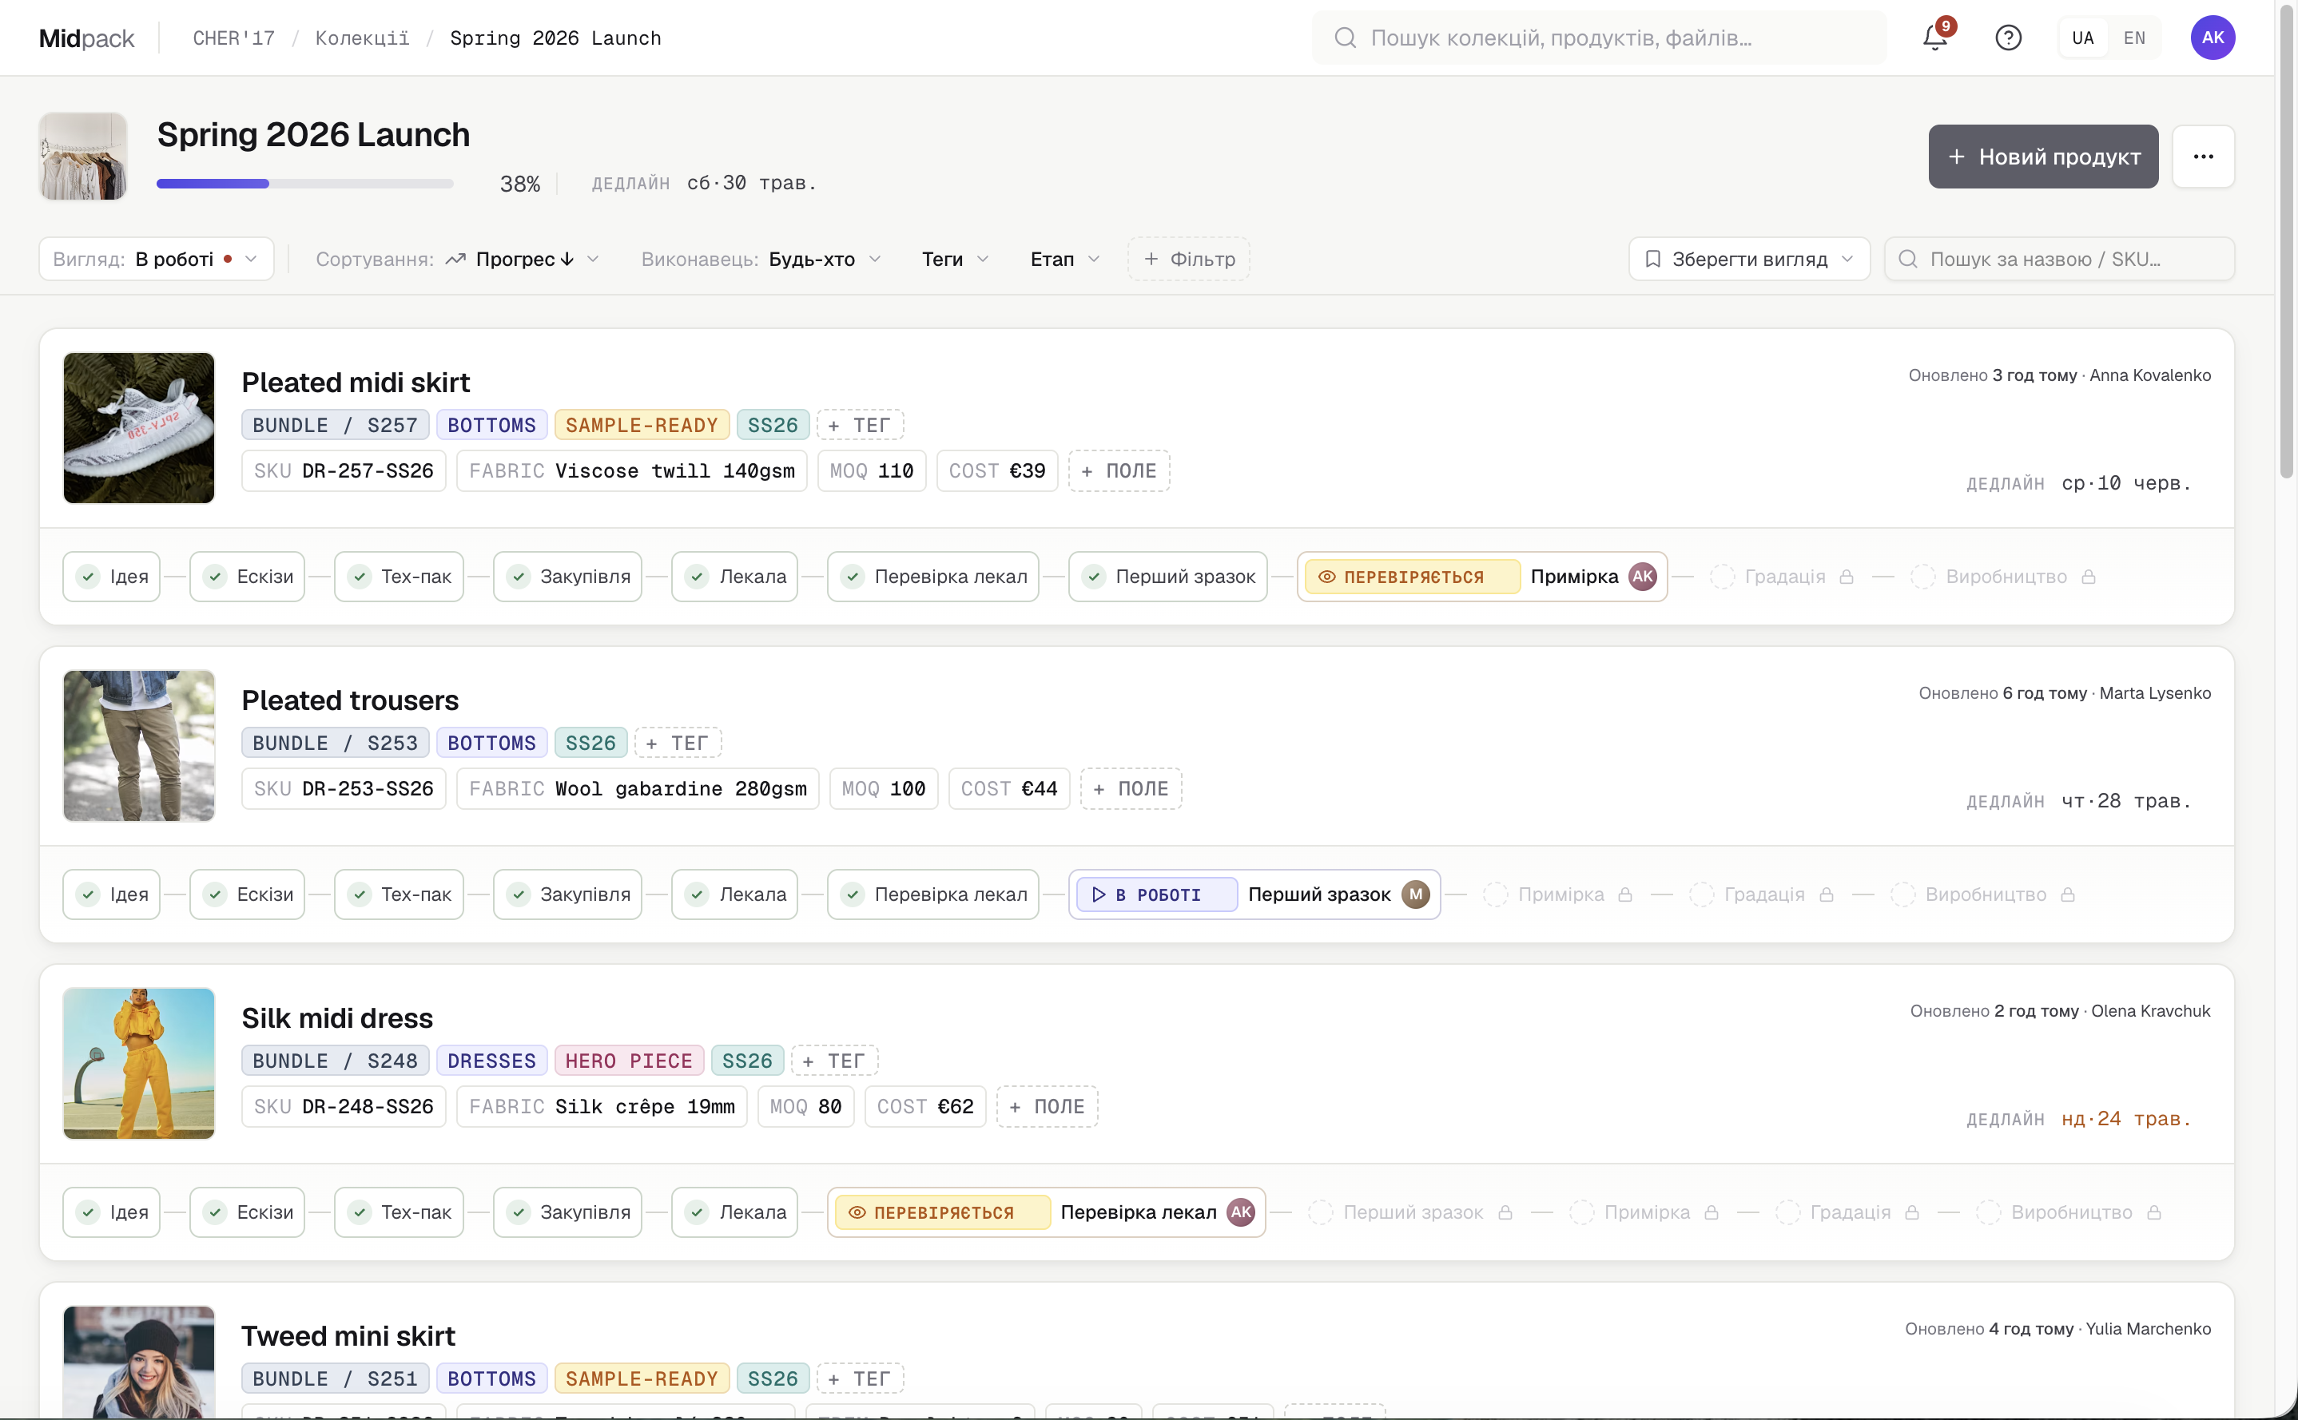Click the M avatar on Перший зразок stage
This screenshot has width=2298, height=1420.
[x=1415, y=894]
